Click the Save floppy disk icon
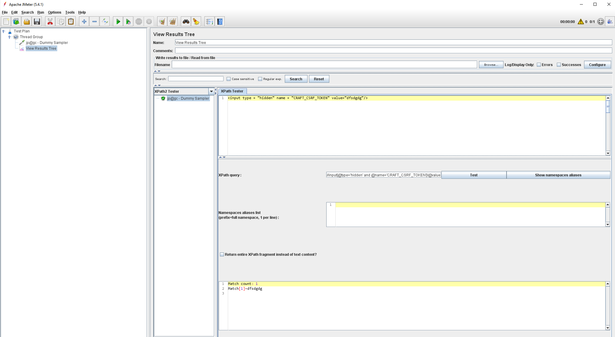The image size is (615, 337). 37,22
